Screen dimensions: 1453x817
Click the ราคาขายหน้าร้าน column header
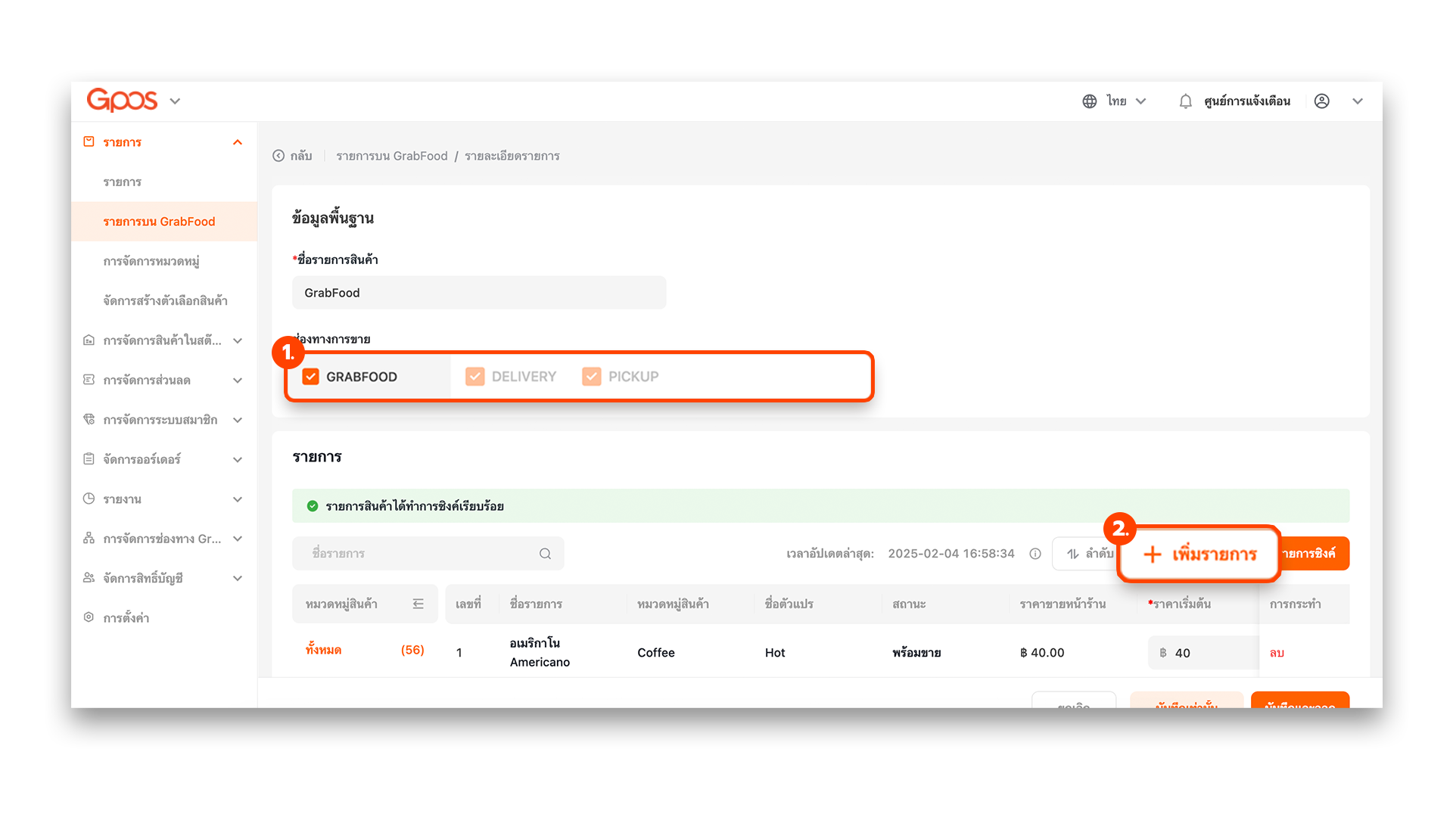[1063, 604]
